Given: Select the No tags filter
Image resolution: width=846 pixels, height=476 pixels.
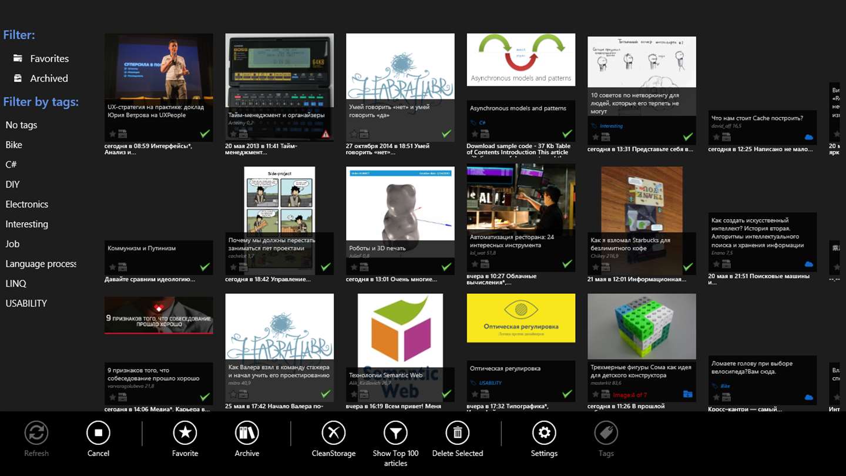Looking at the screenshot, I should 21,125.
